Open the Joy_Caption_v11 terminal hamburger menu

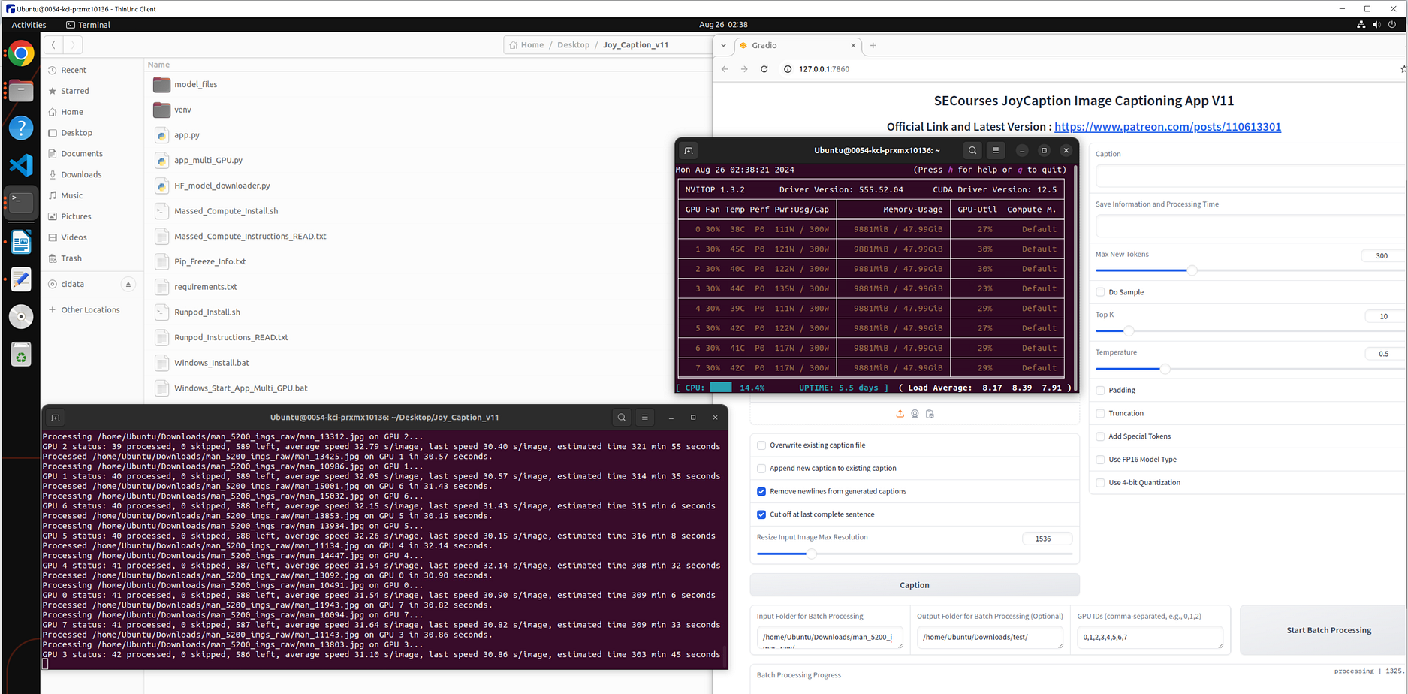(x=645, y=418)
